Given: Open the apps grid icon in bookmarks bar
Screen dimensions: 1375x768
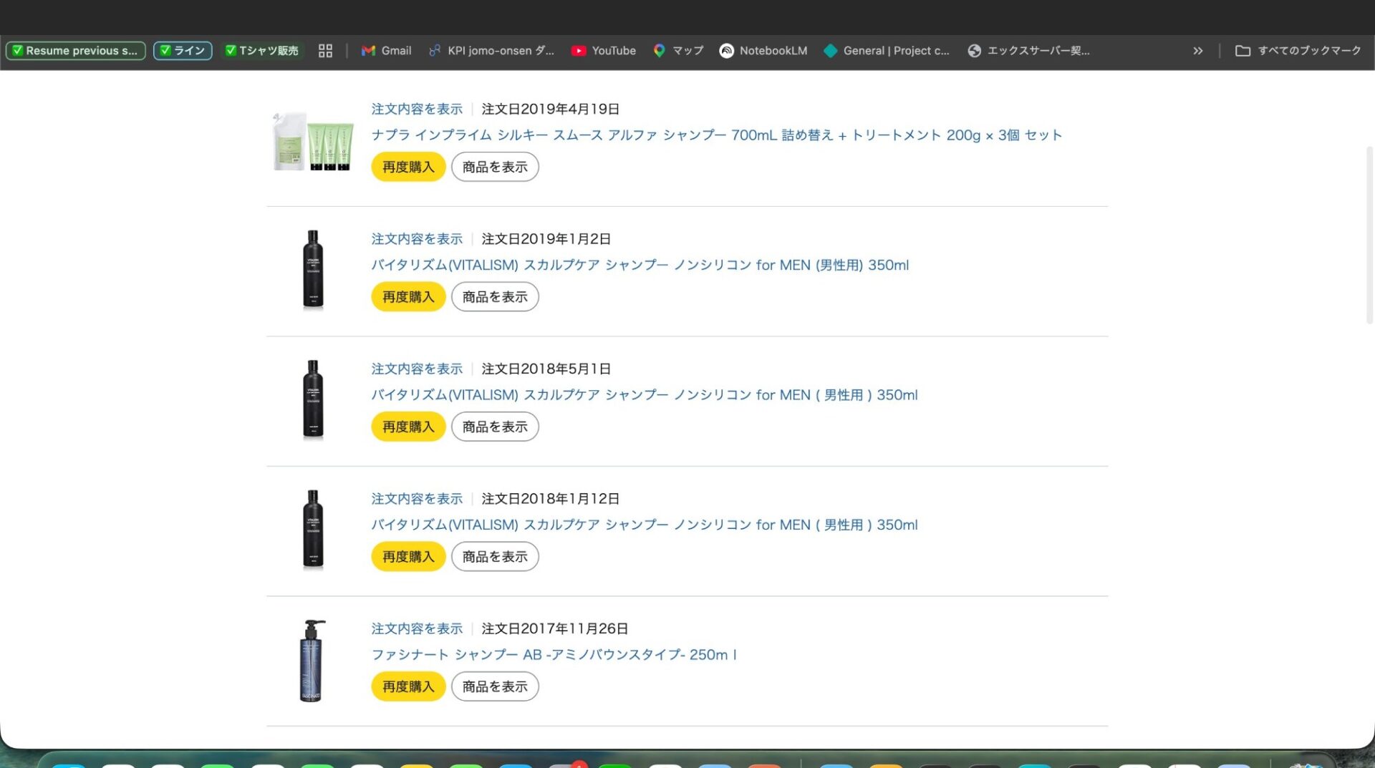Looking at the screenshot, I should [325, 51].
